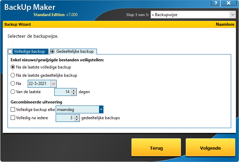Screen dimensions: 239x162
Task: Go back with the Terug button
Action: (x=156, y=147)
